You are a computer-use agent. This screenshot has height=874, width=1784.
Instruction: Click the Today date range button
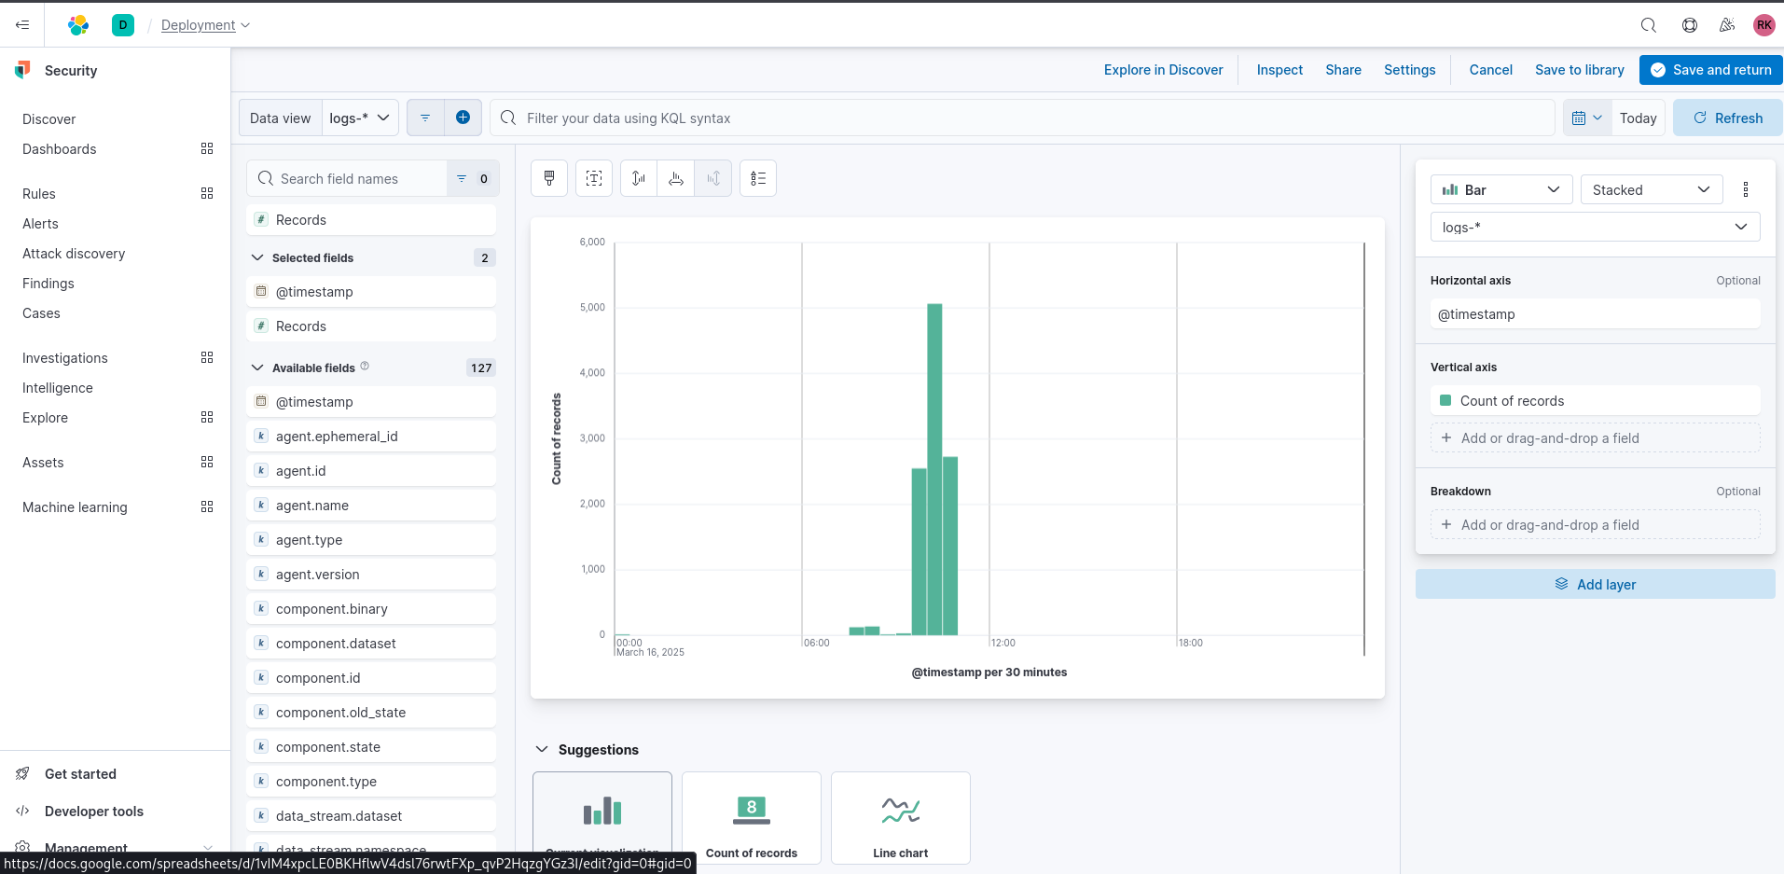(x=1638, y=118)
